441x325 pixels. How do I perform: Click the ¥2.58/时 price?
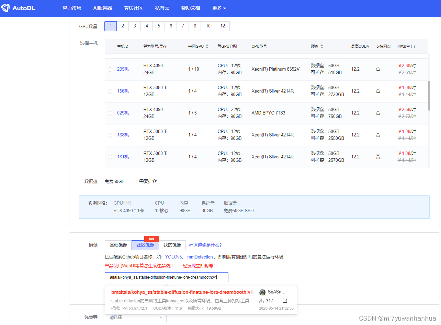click(407, 110)
